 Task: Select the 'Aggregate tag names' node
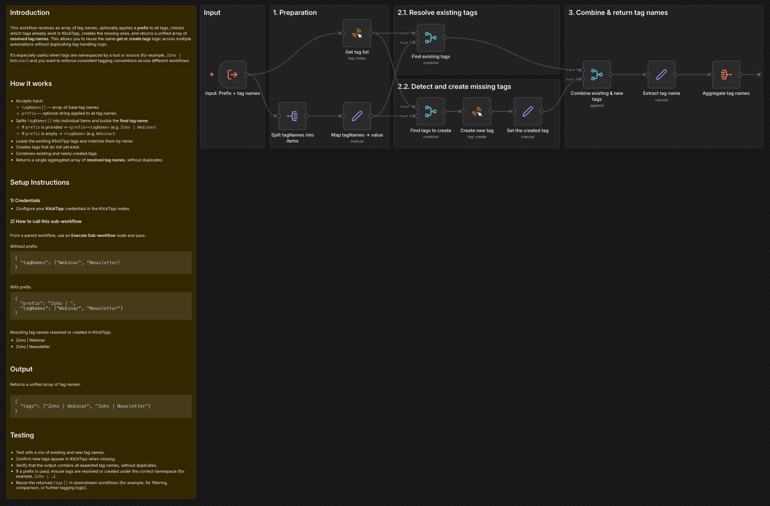pos(726,75)
